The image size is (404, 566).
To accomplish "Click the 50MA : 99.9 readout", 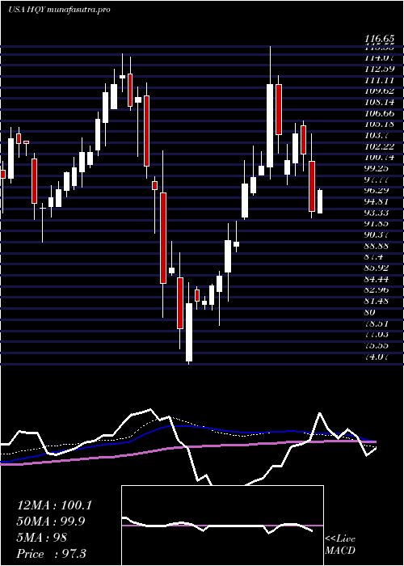I will (x=52, y=522).
